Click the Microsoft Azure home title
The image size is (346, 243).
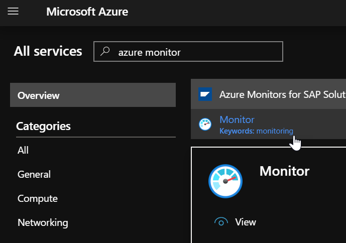pyautogui.click(x=87, y=12)
